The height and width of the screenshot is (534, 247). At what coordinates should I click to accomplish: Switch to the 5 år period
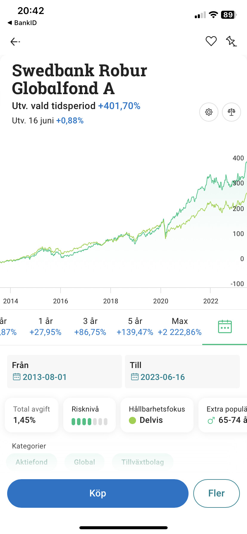click(135, 327)
